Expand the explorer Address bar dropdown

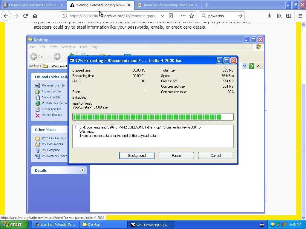pyautogui.click(x=244, y=66)
